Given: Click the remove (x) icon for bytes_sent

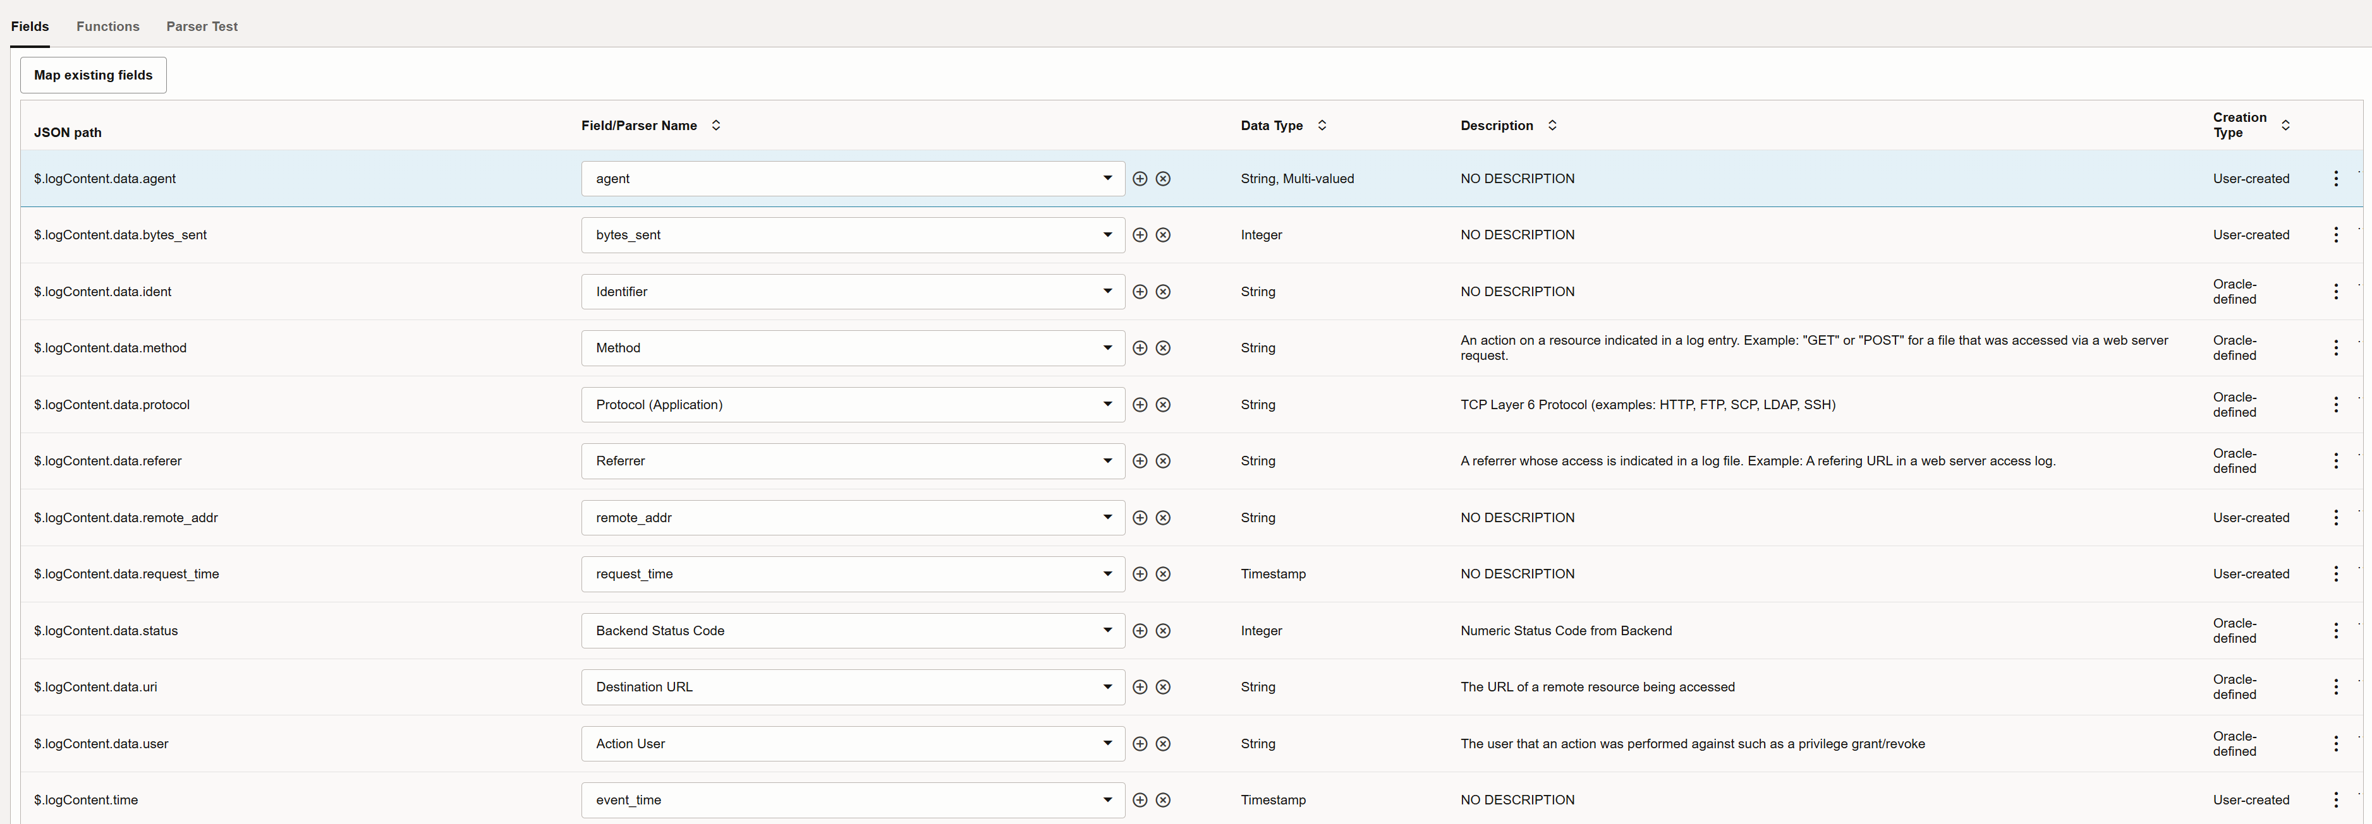Looking at the screenshot, I should [x=1163, y=234].
